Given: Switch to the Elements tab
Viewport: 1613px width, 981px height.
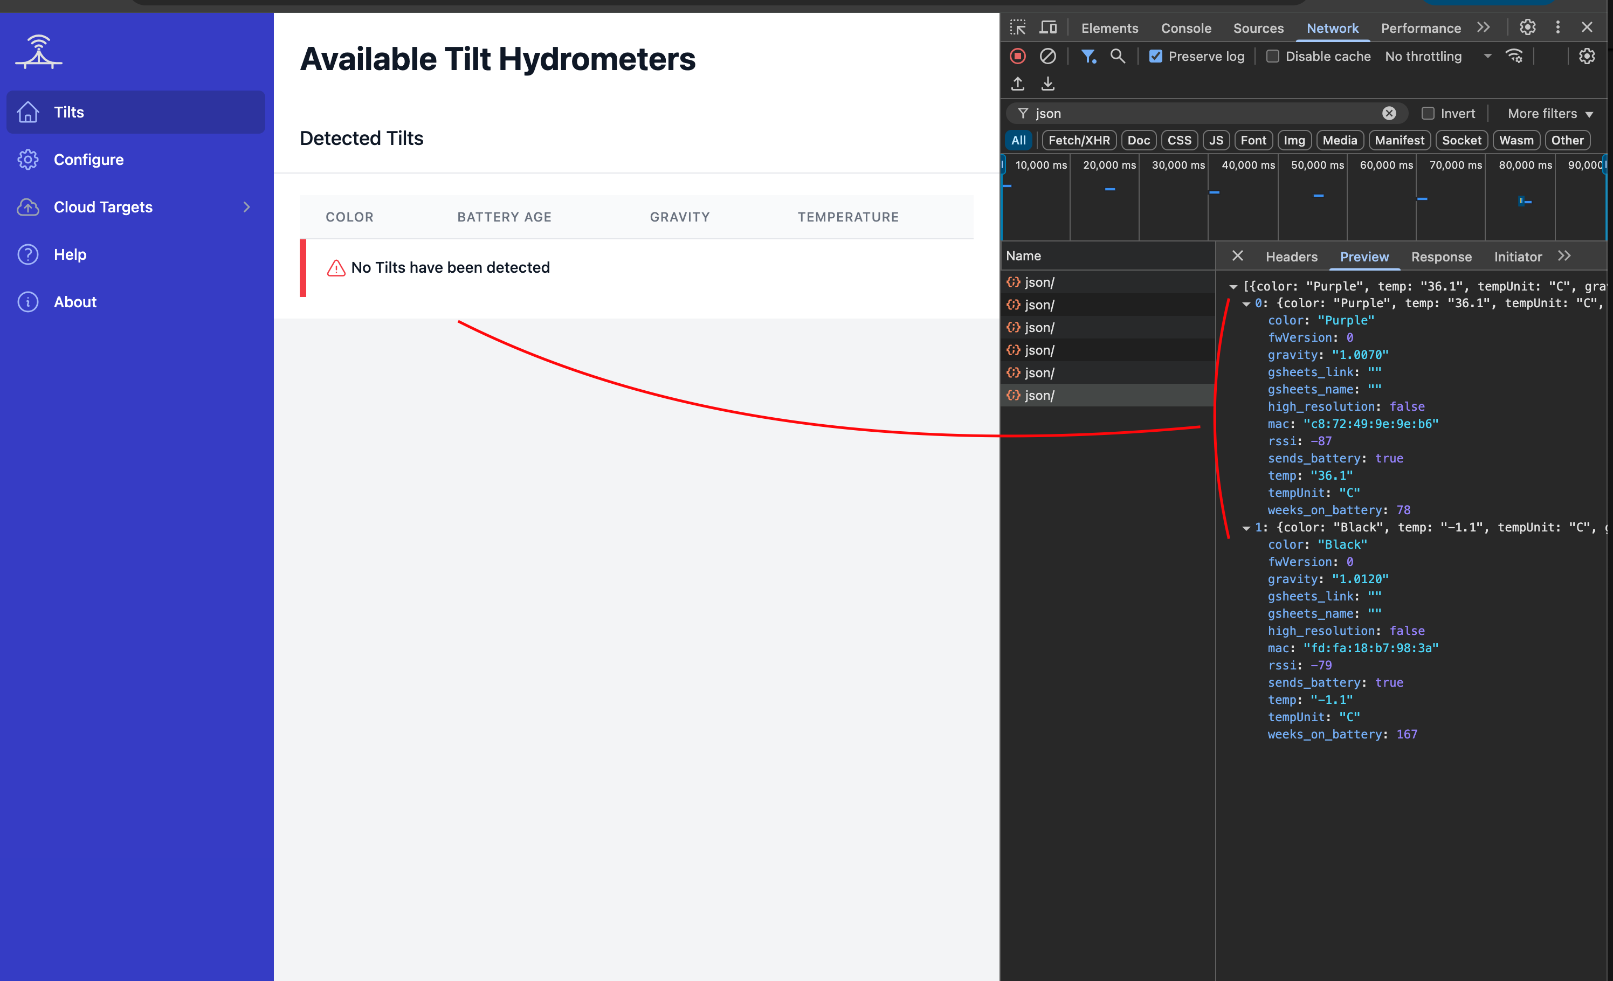Looking at the screenshot, I should pos(1109,28).
